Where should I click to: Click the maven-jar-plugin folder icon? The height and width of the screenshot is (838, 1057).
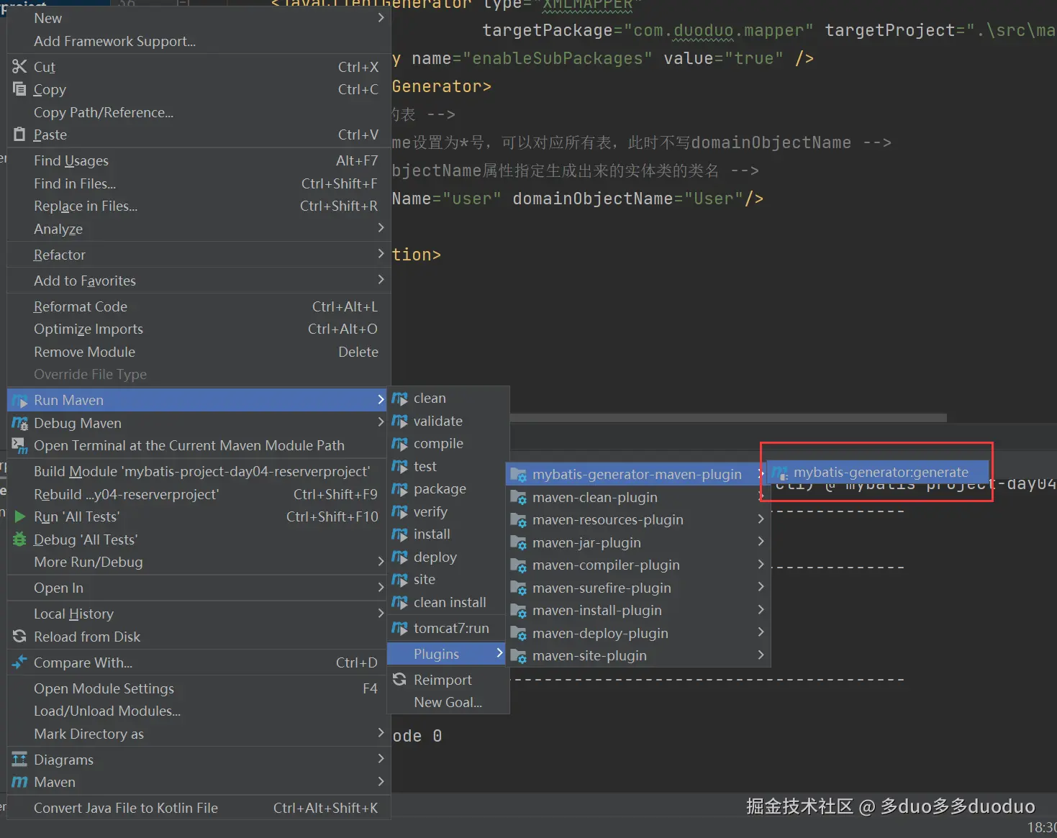[x=518, y=542]
